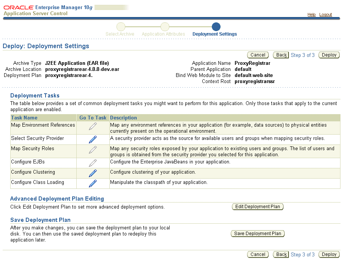Open the Configure EJBs pencil icon
This screenshot has width=342, height=259.
(x=92, y=162)
